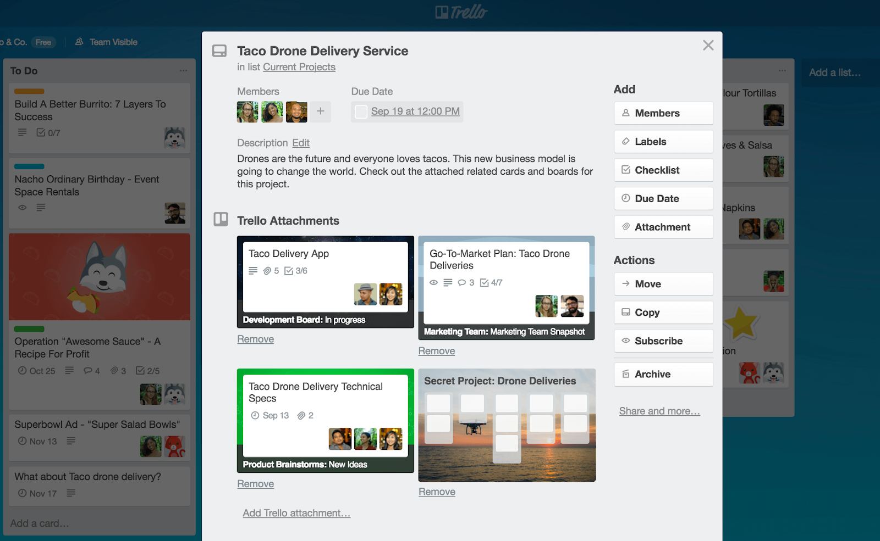The height and width of the screenshot is (541, 880).
Task: Click the first member avatar in the card
Action: [x=248, y=111]
